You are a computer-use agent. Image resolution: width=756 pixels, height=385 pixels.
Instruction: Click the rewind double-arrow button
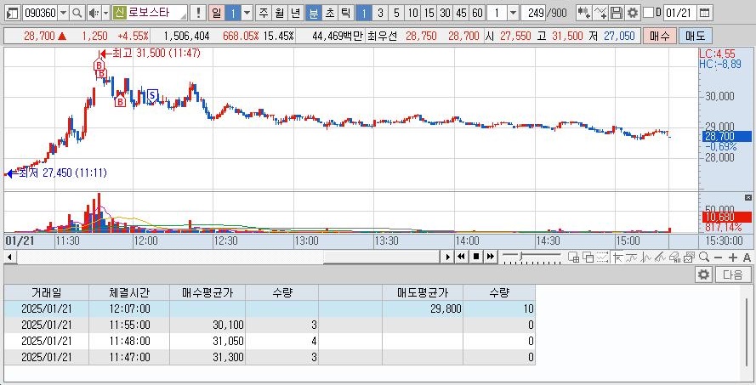coord(461,257)
